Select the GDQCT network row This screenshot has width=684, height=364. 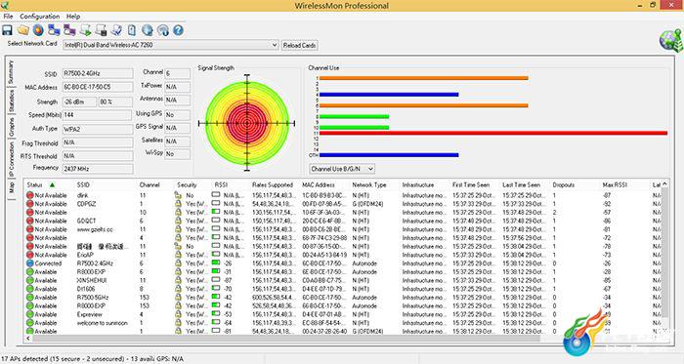(x=343, y=222)
